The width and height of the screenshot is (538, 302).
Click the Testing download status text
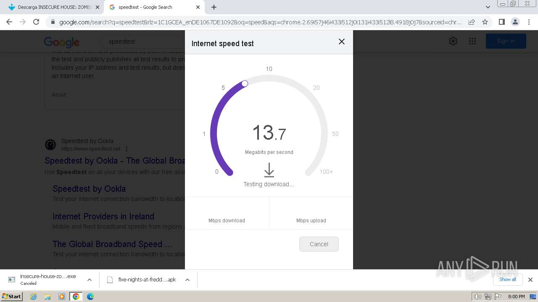(269, 184)
